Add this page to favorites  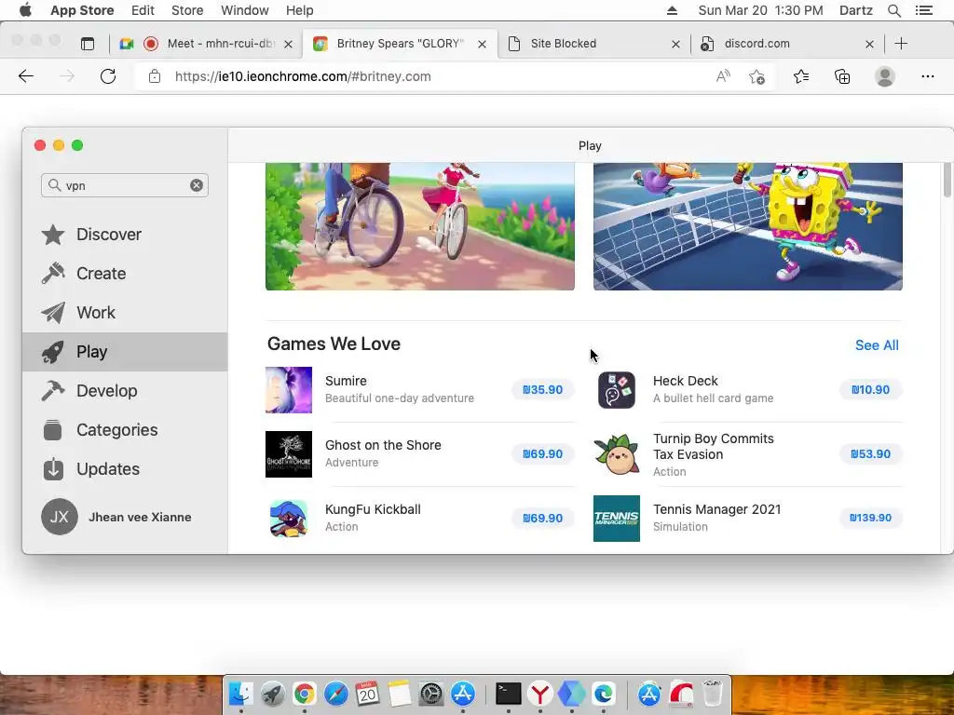(756, 76)
